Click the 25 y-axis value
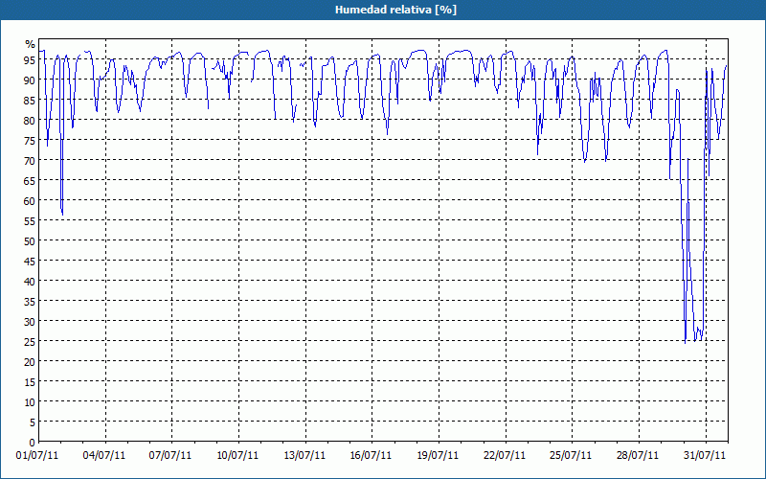766x479 pixels. pyautogui.click(x=30, y=342)
